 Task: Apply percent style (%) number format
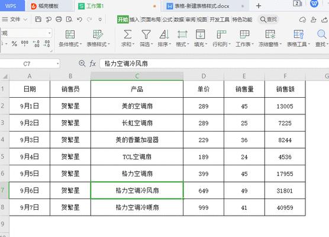click(14, 44)
